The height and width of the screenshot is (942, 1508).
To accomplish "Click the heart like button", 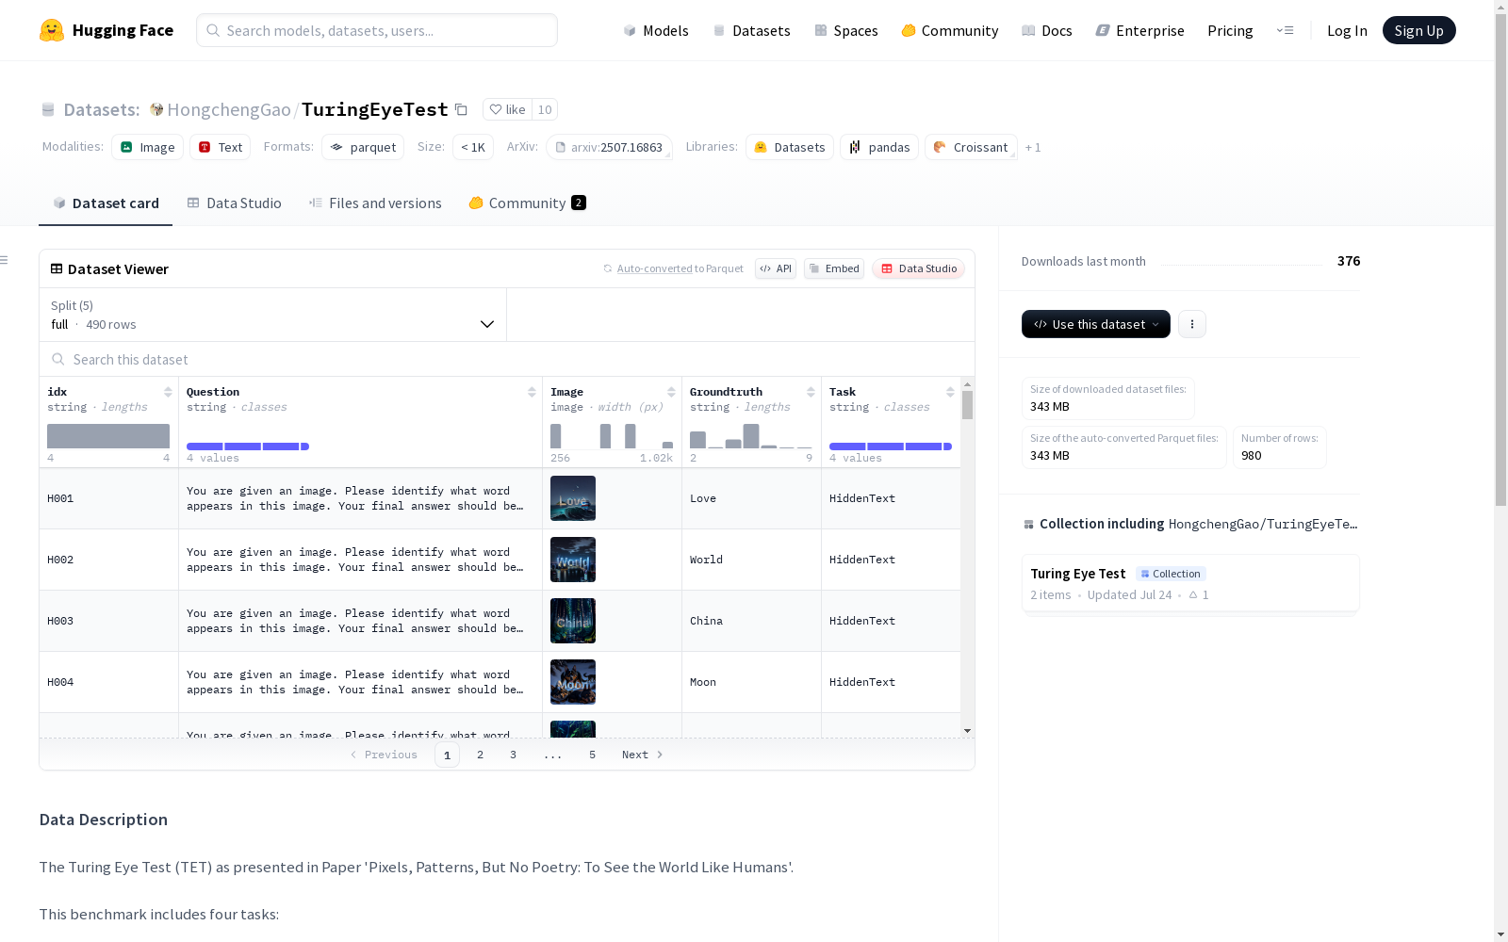I will coord(507,109).
